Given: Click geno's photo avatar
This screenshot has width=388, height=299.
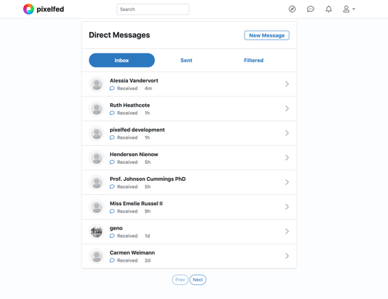Looking at the screenshot, I should pos(96,231).
